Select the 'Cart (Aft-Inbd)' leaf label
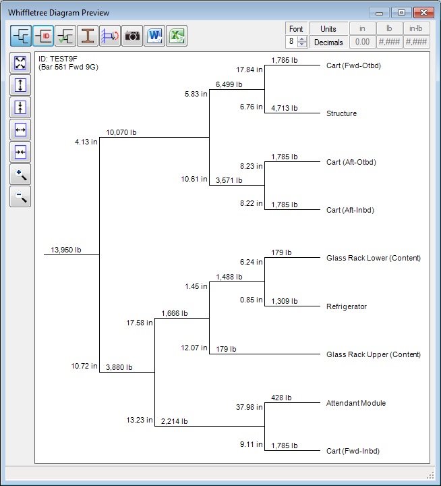This screenshot has width=441, height=486. [350, 210]
